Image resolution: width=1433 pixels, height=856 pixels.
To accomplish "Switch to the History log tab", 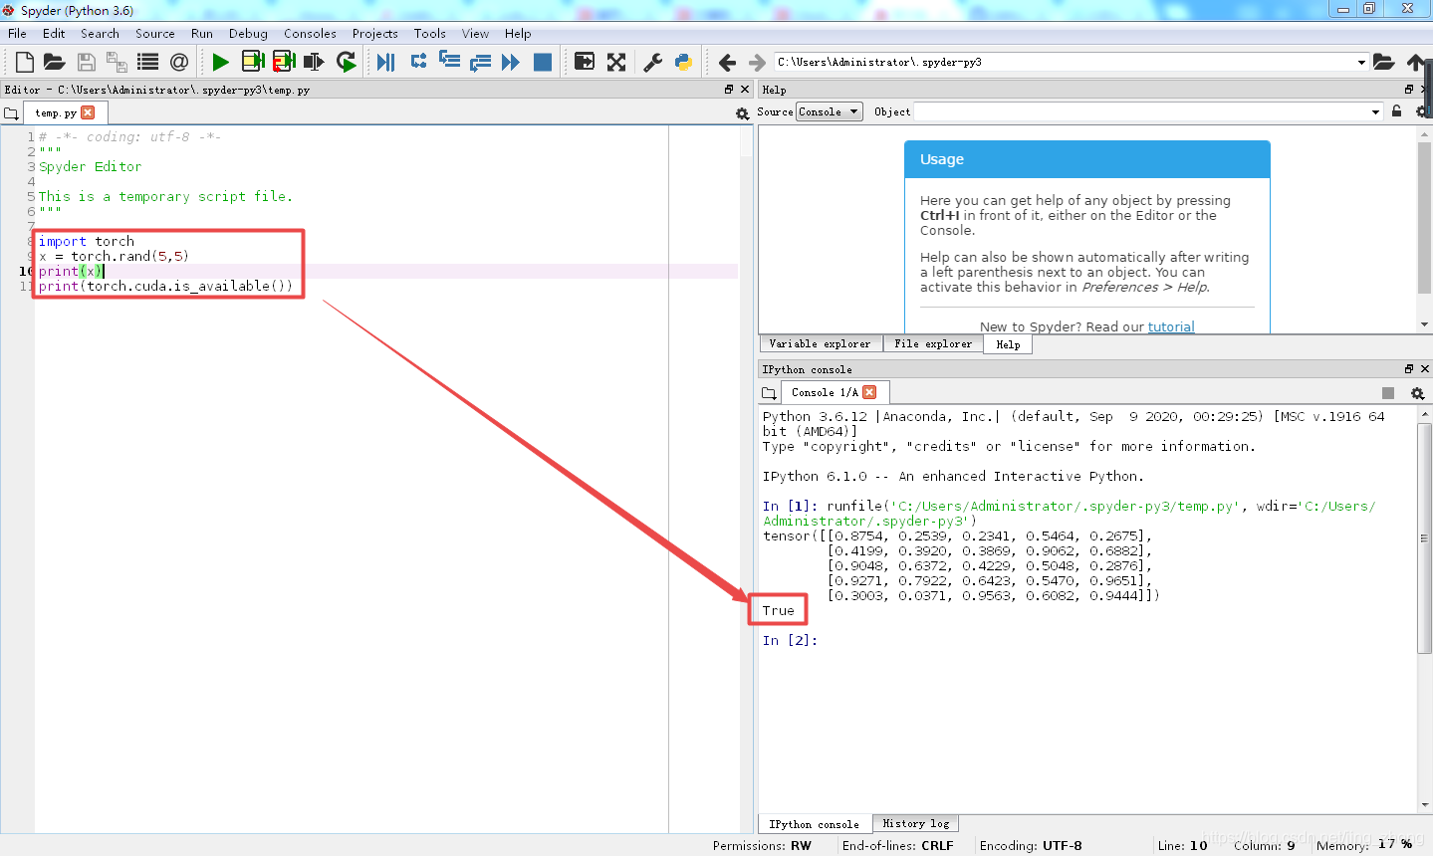I will click(x=915, y=823).
